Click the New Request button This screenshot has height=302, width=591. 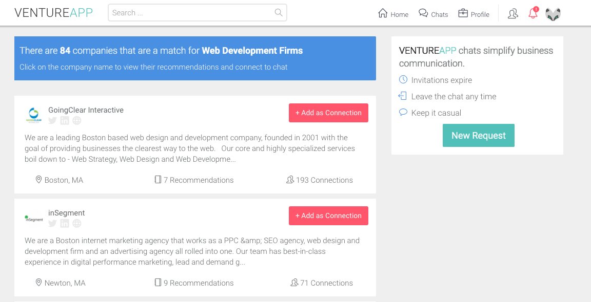[x=478, y=136]
